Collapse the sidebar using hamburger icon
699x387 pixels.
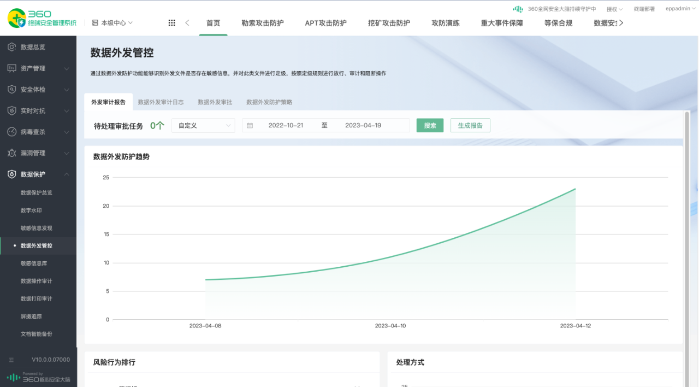tap(11, 360)
